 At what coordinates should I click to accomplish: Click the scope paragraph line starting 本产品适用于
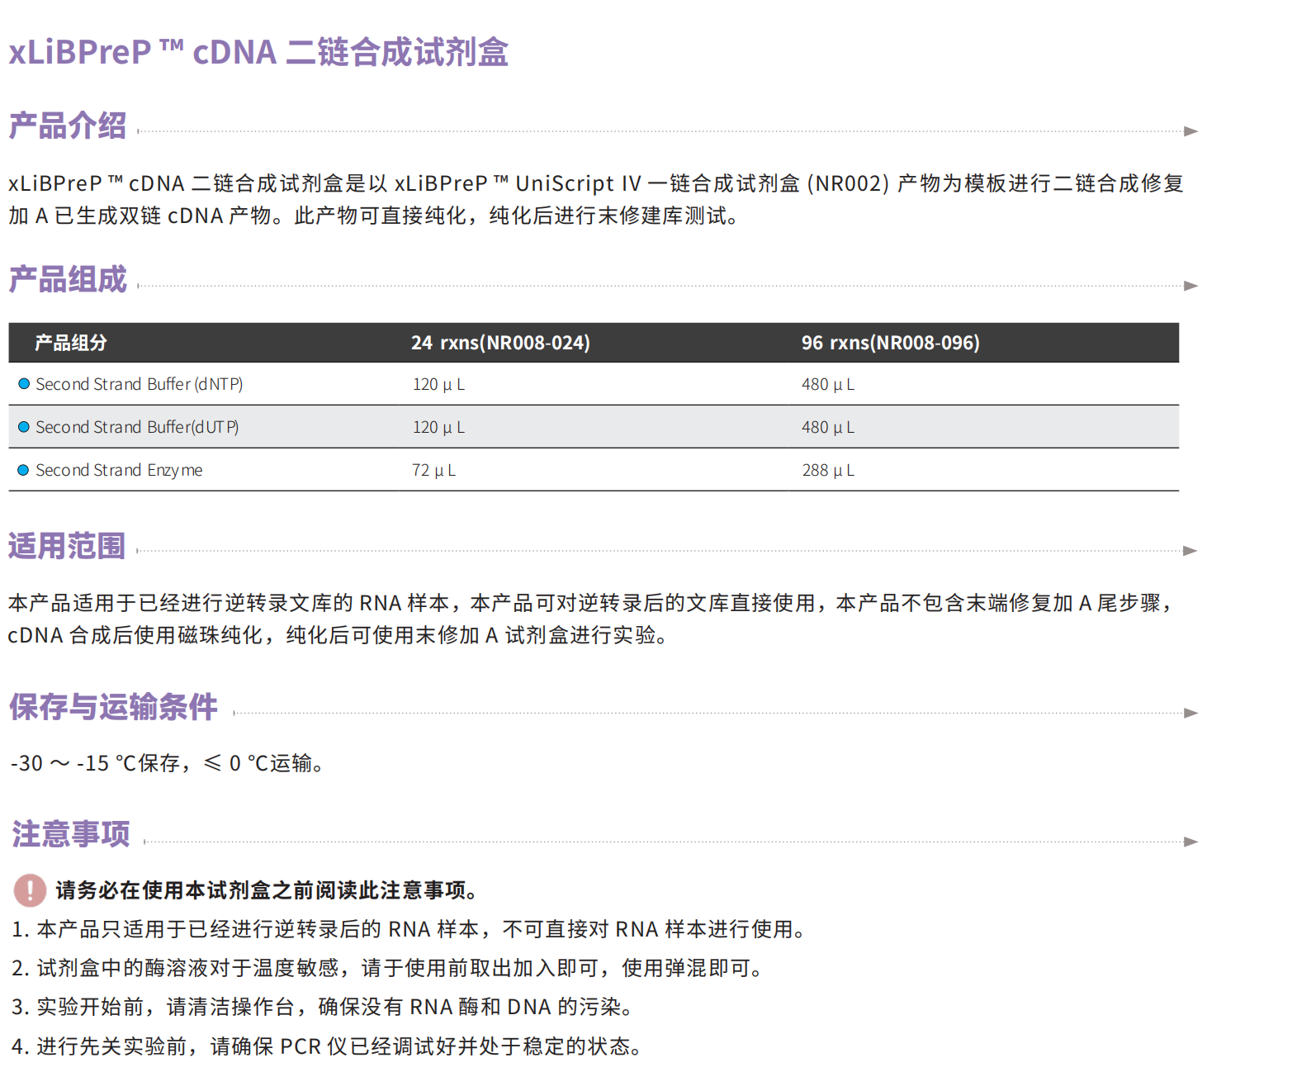[x=591, y=603]
